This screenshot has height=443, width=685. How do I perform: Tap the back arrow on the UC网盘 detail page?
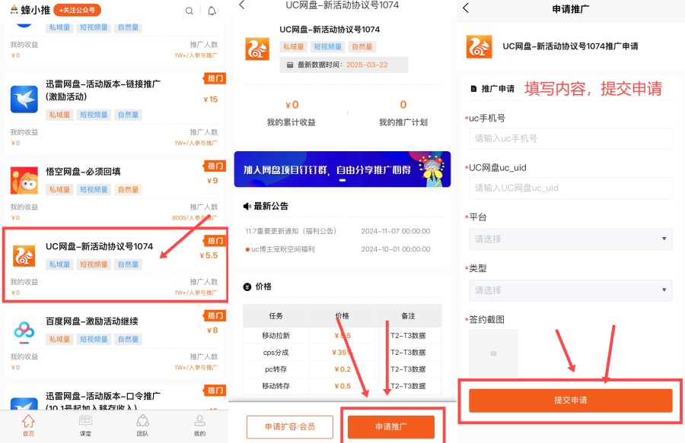click(241, 5)
